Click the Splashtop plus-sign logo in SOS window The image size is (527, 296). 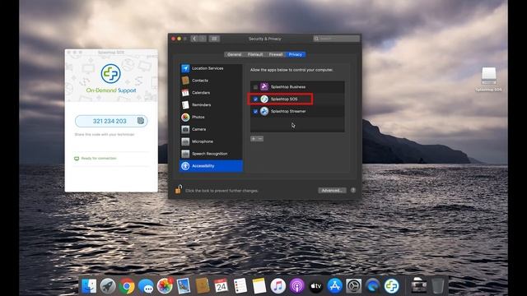(111, 73)
